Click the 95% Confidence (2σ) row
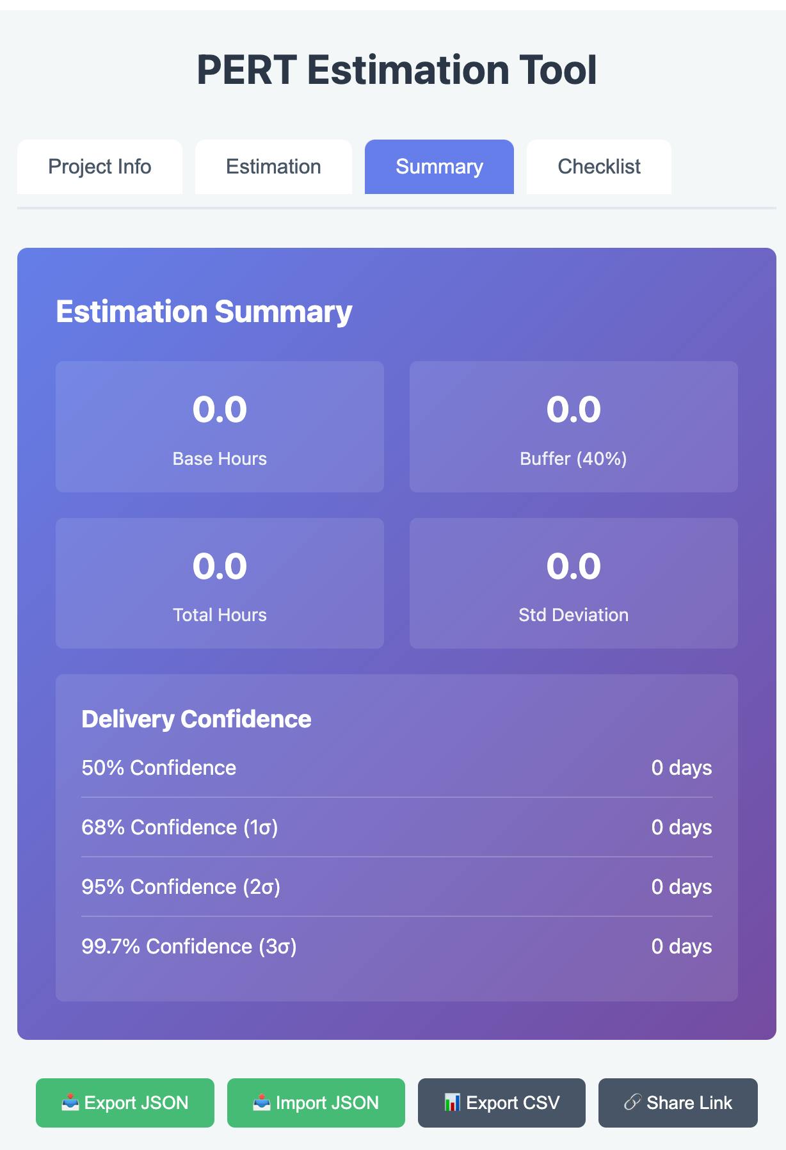Screen dimensions: 786x1150 [x=397, y=887]
